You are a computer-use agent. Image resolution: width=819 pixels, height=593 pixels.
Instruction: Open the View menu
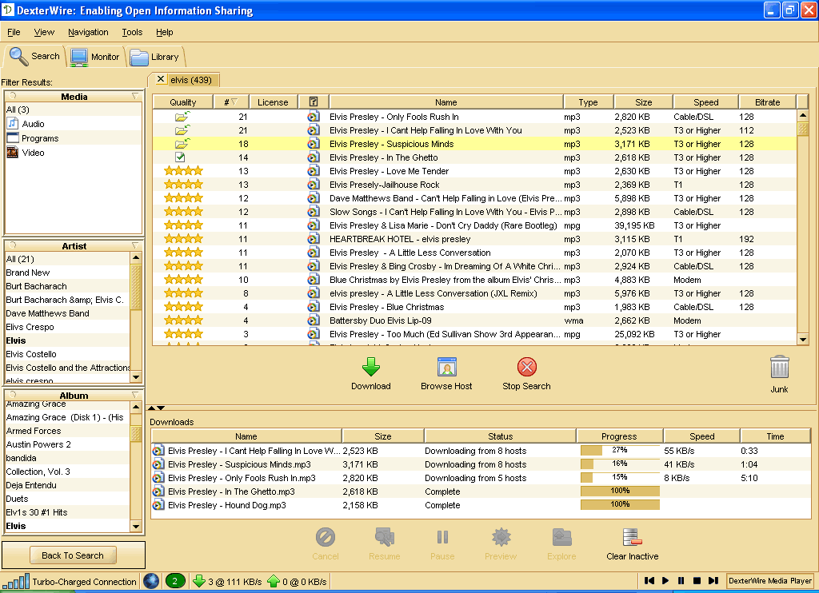point(44,32)
